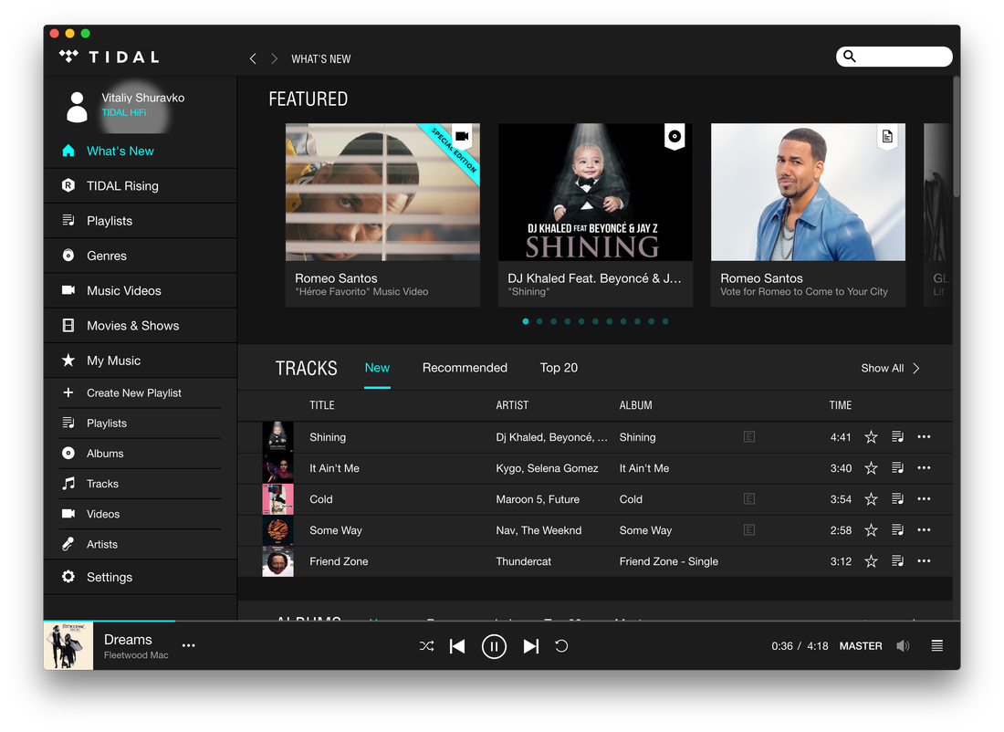Open options menu for Dreams now playing
The width and height of the screenshot is (1004, 732).
(x=188, y=645)
